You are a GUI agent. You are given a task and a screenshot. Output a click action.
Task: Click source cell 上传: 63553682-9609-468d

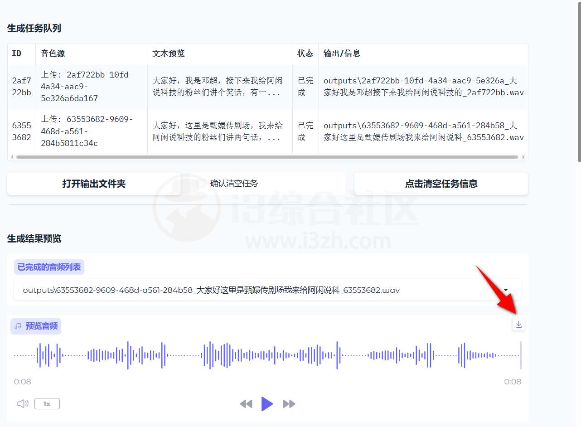[91, 131]
